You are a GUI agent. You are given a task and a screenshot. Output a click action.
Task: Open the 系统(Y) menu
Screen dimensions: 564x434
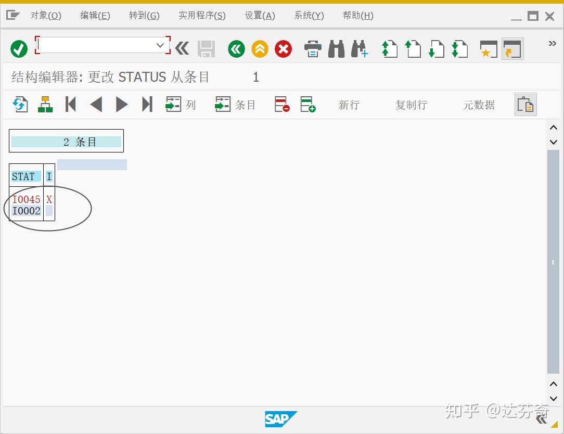(x=309, y=16)
